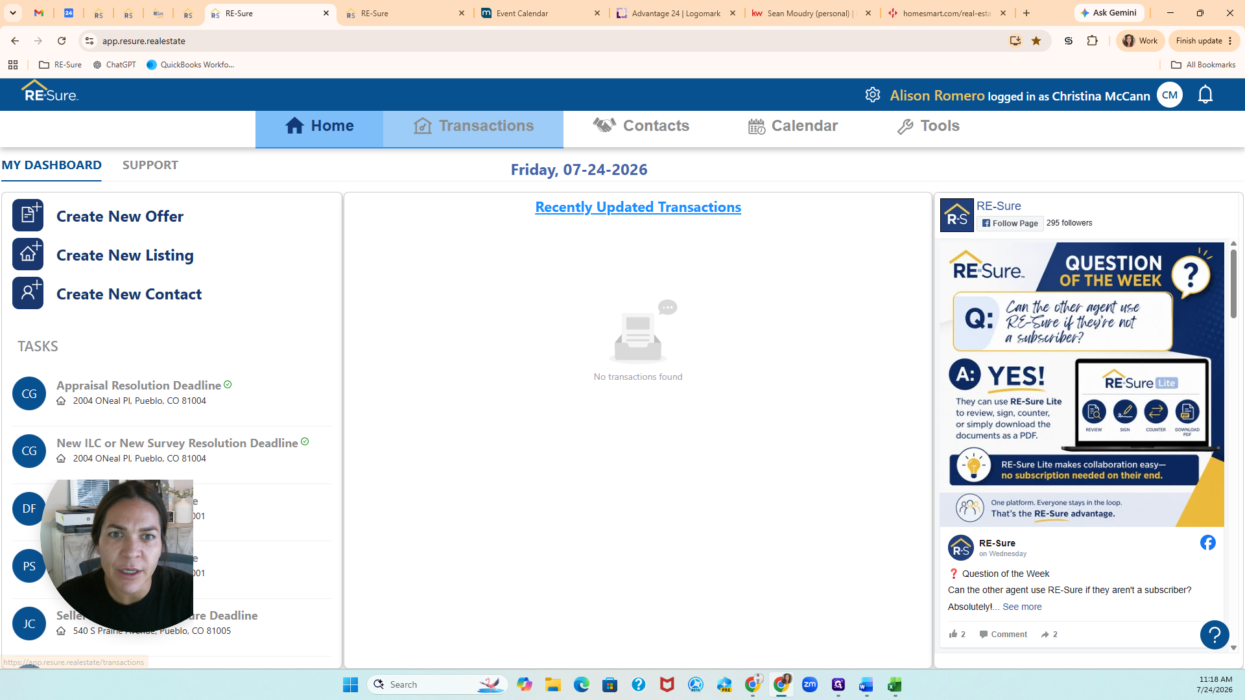Open a new browser tab with plus
The width and height of the screenshot is (1245, 700).
pyautogui.click(x=1026, y=13)
